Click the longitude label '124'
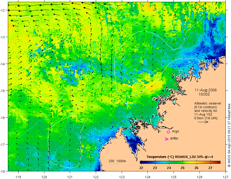This screenshot has width=231, height=179. [148, 177]
